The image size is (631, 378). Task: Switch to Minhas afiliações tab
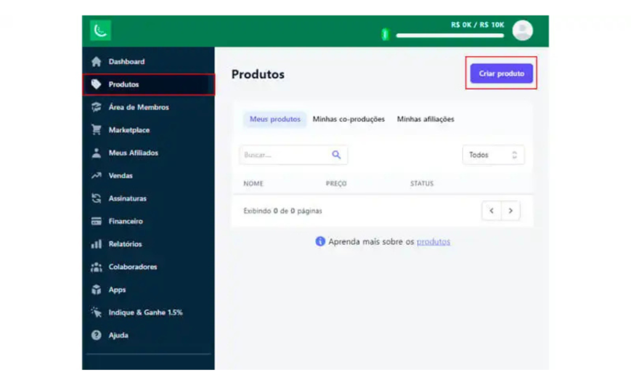425,119
